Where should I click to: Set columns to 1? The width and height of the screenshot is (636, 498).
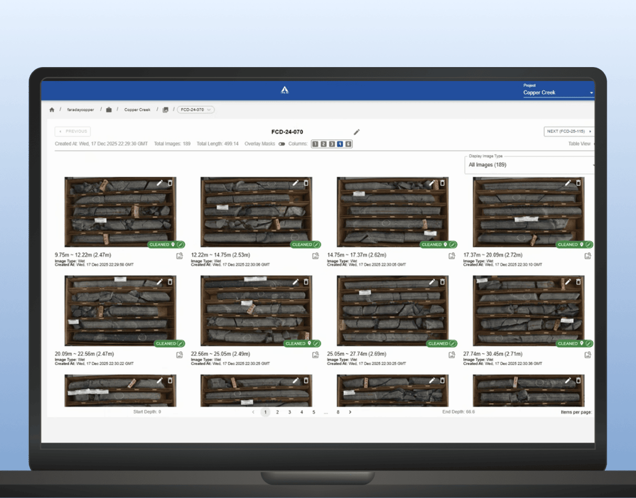coord(315,144)
